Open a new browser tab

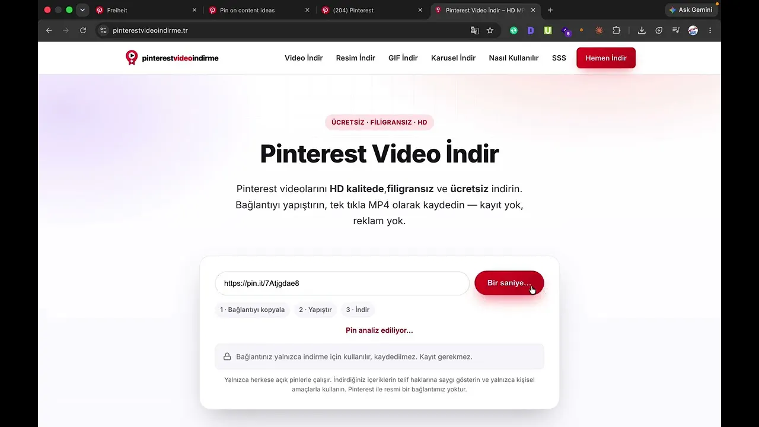click(550, 10)
